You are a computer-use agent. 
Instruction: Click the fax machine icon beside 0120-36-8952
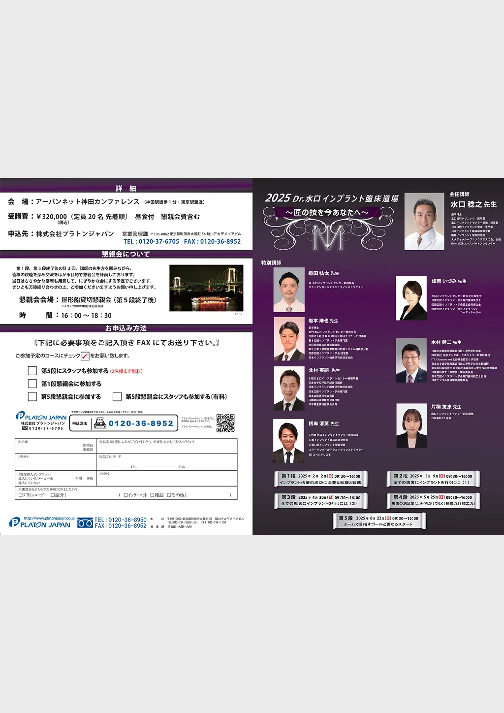100,423
